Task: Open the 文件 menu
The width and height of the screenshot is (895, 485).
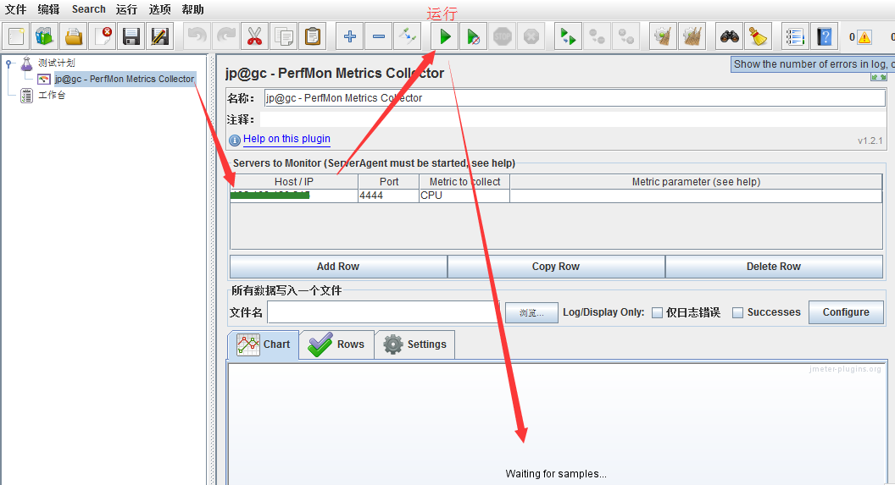Action: (15, 9)
